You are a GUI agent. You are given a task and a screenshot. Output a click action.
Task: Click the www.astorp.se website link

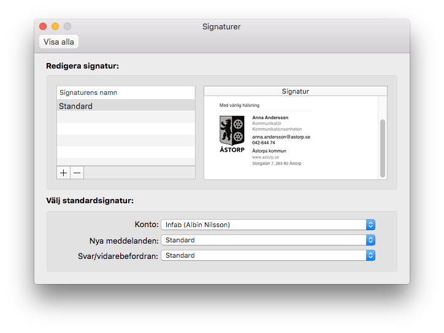tap(266, 157)
